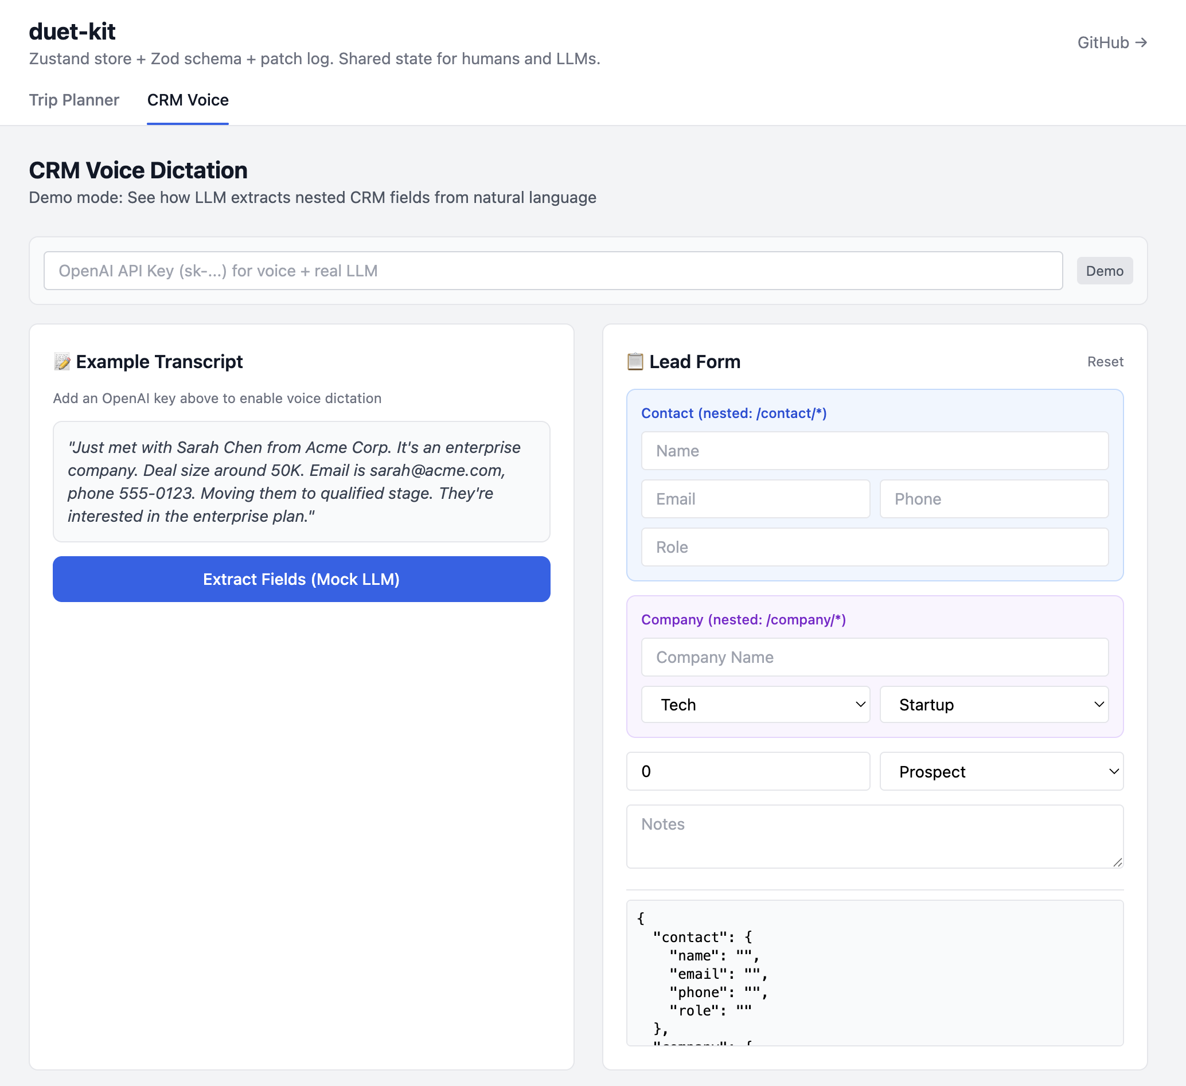The height and width of the screenshot is (1086, 1186).
Task: Click the memo icon beside Example Transcript
Action: pyautogui.click(x=63, y=361)
